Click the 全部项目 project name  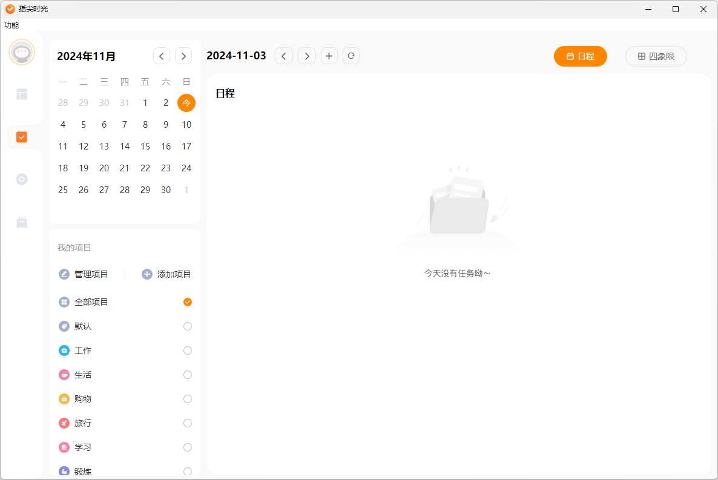click(x=91, y=302)
